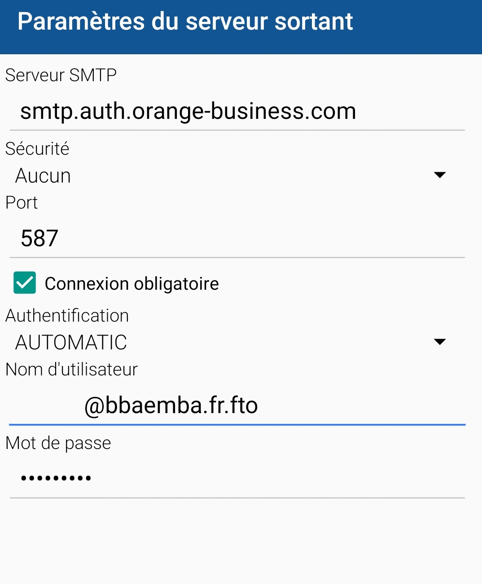Click the AUTOMATIC authentication value

click(71, 343)
